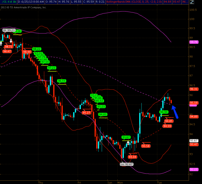Click the Hi: 99.21 high marker bubble
202x184 pixels.
click(9, 30)
